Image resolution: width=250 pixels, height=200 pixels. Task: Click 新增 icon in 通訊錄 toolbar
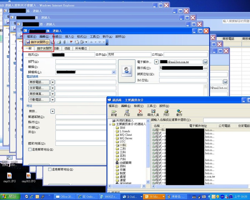(114, 113)
